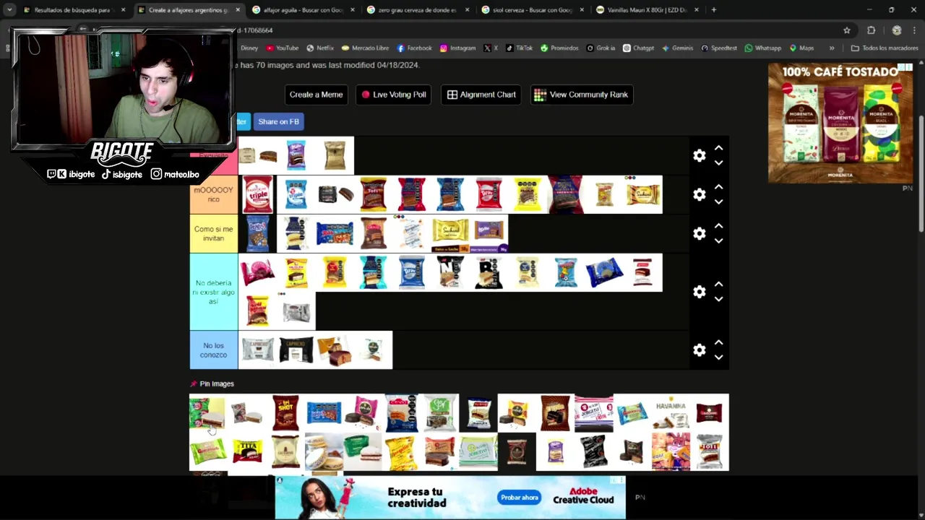The width and height of the screenshot is (925, 520).
Task: Close the skol cerveza tab
Action: coord(582,10)
